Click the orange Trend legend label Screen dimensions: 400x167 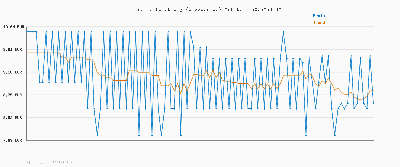[x=319, y=22]
